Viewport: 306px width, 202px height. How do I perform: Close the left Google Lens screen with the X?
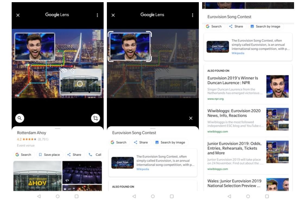[18, 15]
